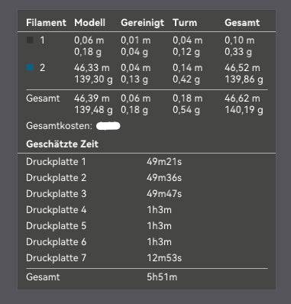
Task: Click the Turm column header
Action: [x=185, y=22]
